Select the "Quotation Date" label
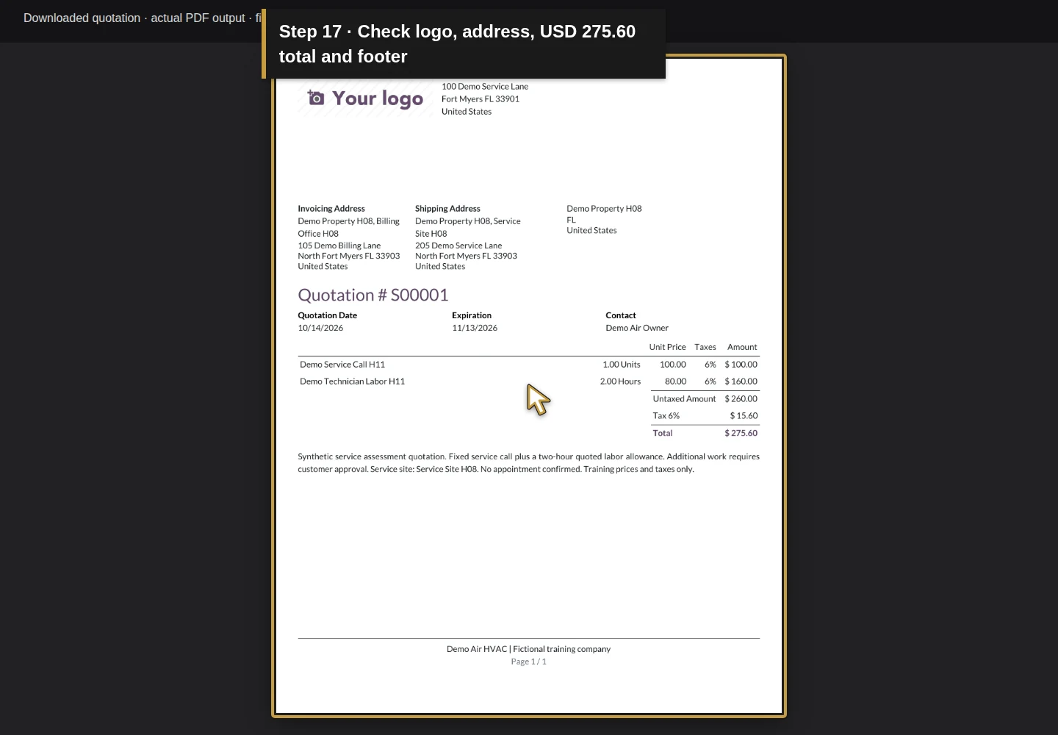The width and height of the screenshot is (1058, 735). pos(328,315)
